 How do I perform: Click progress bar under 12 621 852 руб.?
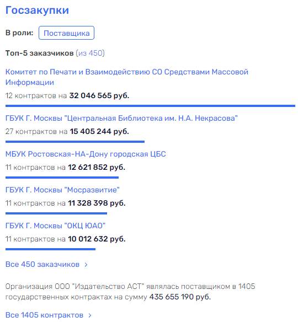coord(62,178)
